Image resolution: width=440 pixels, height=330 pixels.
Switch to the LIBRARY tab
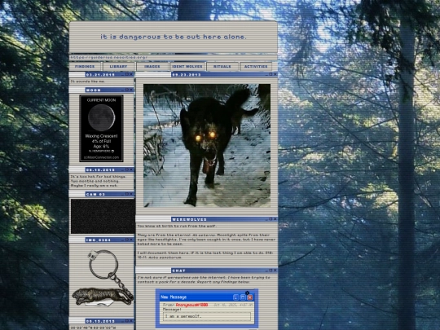tap(118, 67)
